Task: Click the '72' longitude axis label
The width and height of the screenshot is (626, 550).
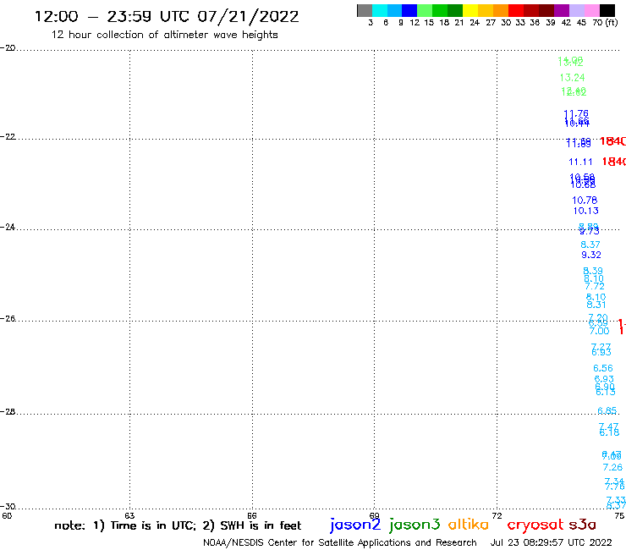Action: pyautogui.click(x=497, y=515)
